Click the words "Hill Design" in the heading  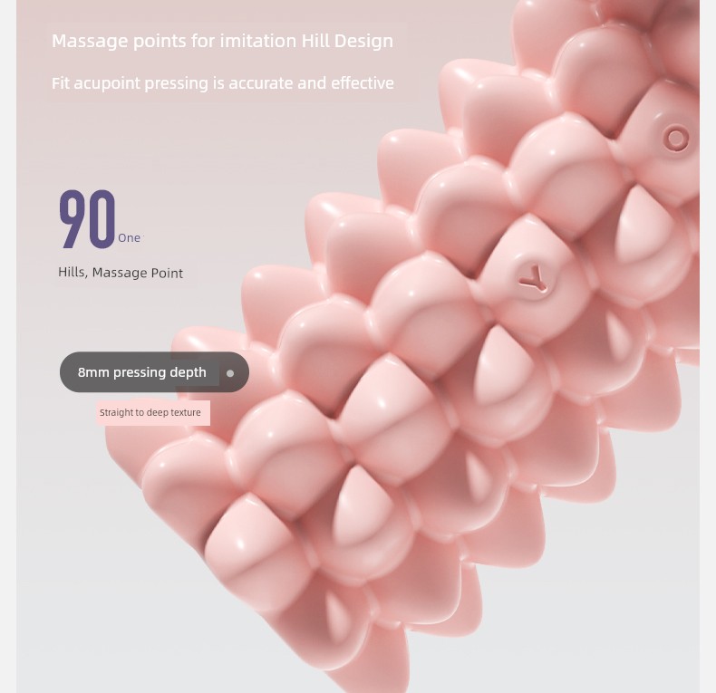coord(347,41)
